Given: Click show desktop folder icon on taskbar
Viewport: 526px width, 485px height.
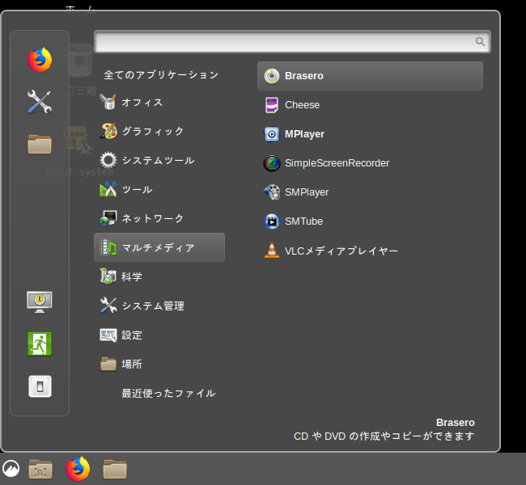Looking at the screenshot, I should pos(40,469).
